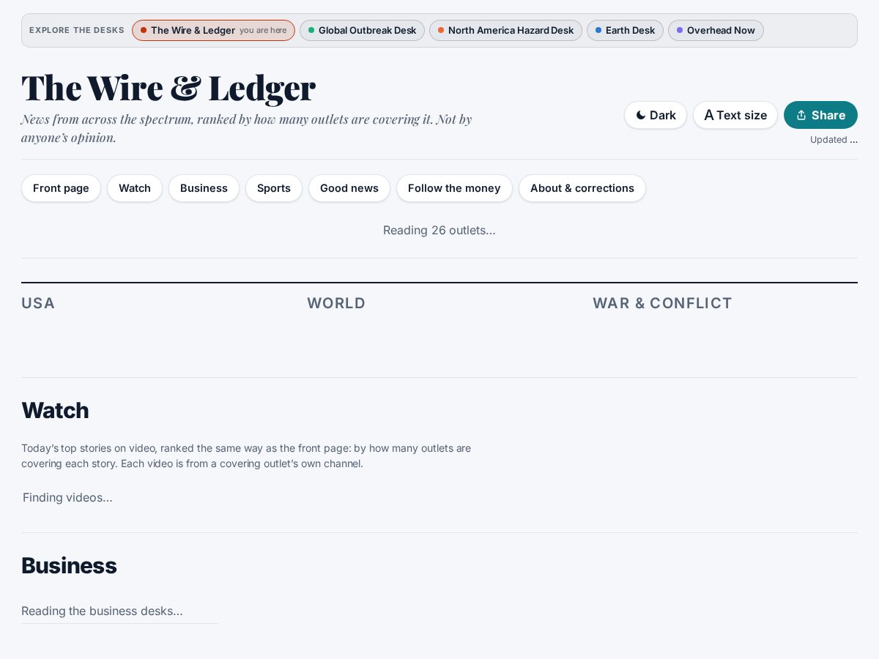Toggle Dark mode
This screenshot has width=879, height=659.
click(656, 115)
